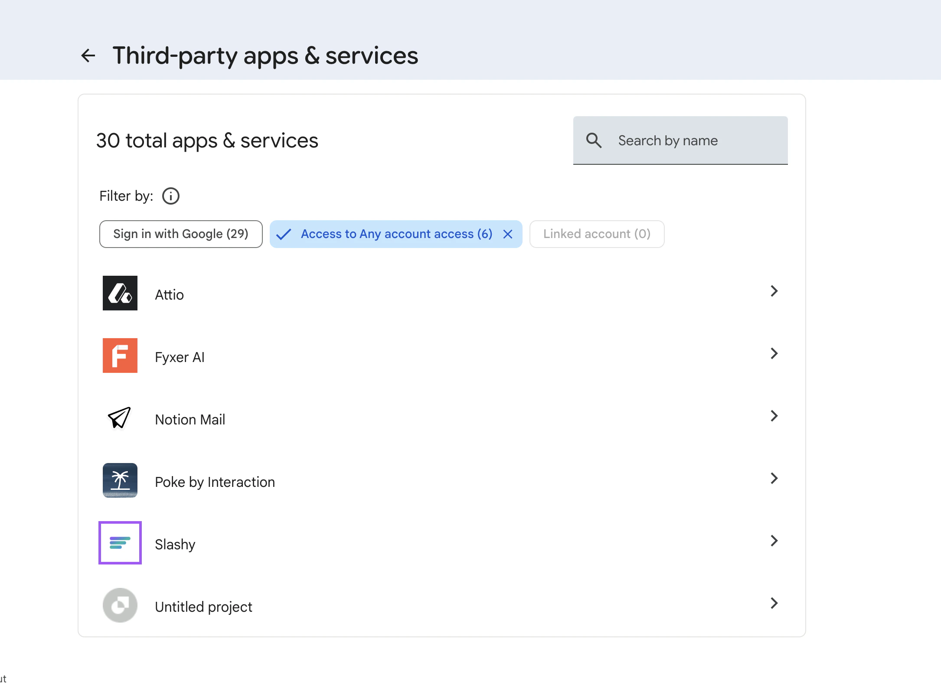This screenshot has height=685, width=941.
Task: Open Untitled project chevron
Action: 774,603
